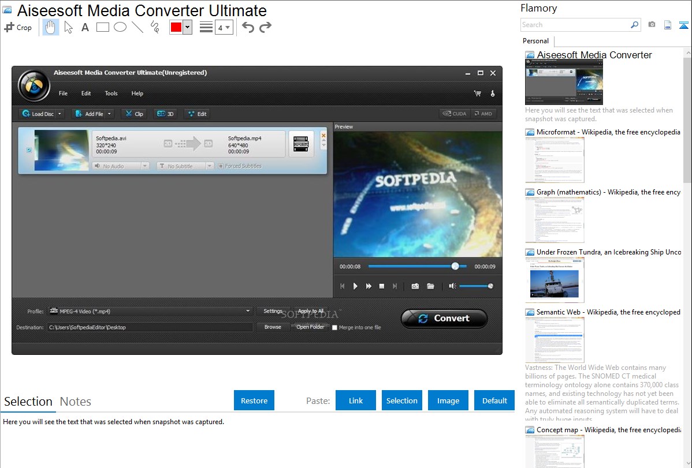Screen dimensions: 692x468
Task: Toggle Merge into one file checkbox
Action: [334, 328]
